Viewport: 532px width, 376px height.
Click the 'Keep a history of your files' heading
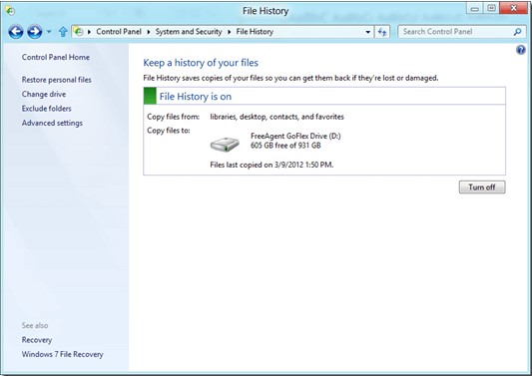pos(201,63)
